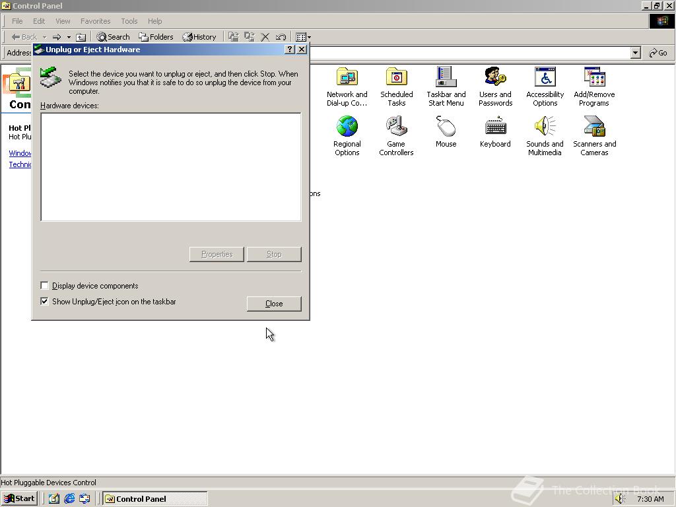Screen dimensions: 676x507
Task: Open the Help menu
Action: (154, 21)
